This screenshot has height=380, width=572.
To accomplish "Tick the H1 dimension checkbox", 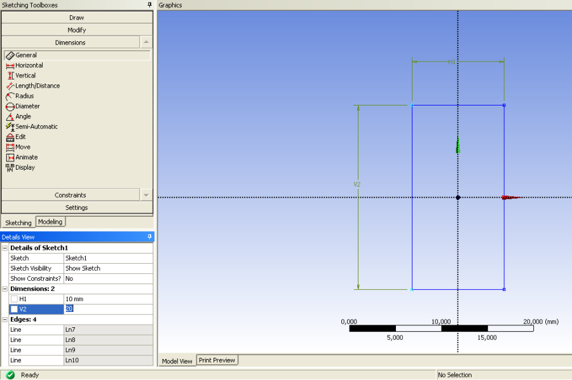I will (14, 299).
